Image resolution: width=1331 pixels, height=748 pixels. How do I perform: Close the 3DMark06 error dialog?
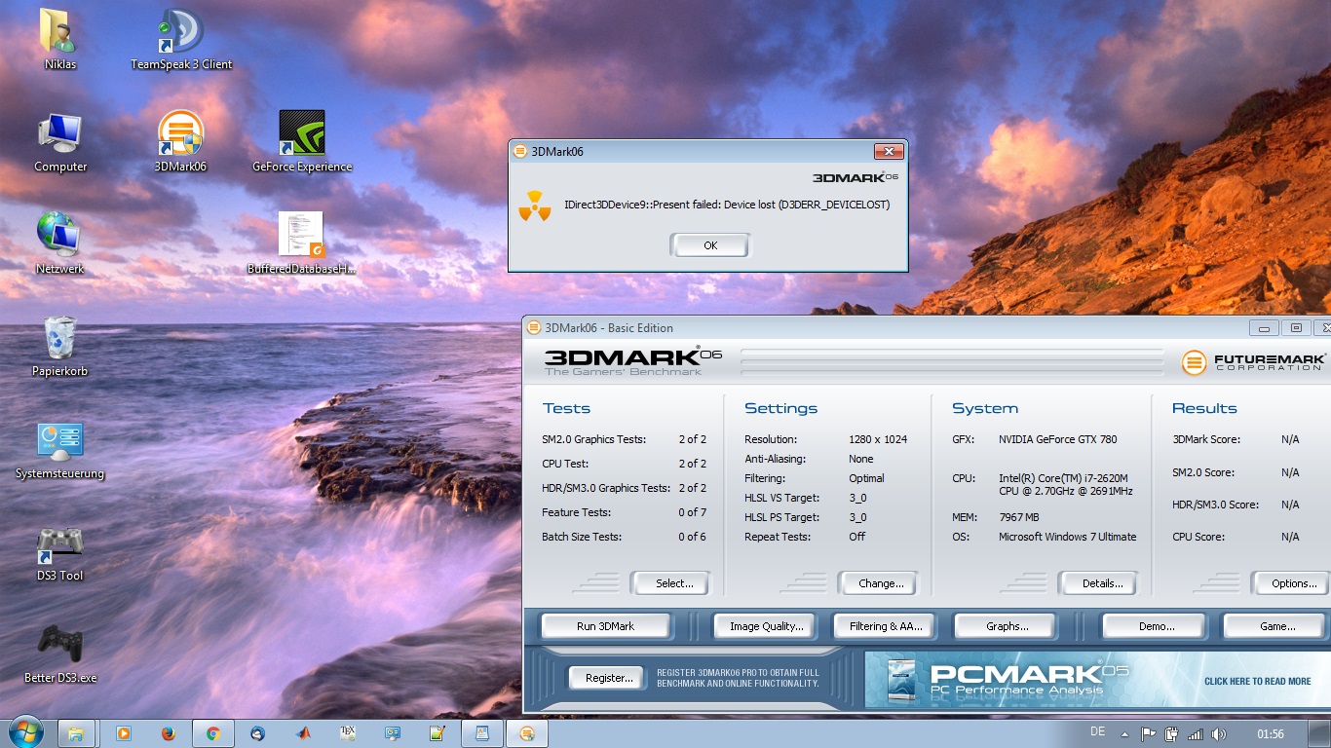[888, 151]
